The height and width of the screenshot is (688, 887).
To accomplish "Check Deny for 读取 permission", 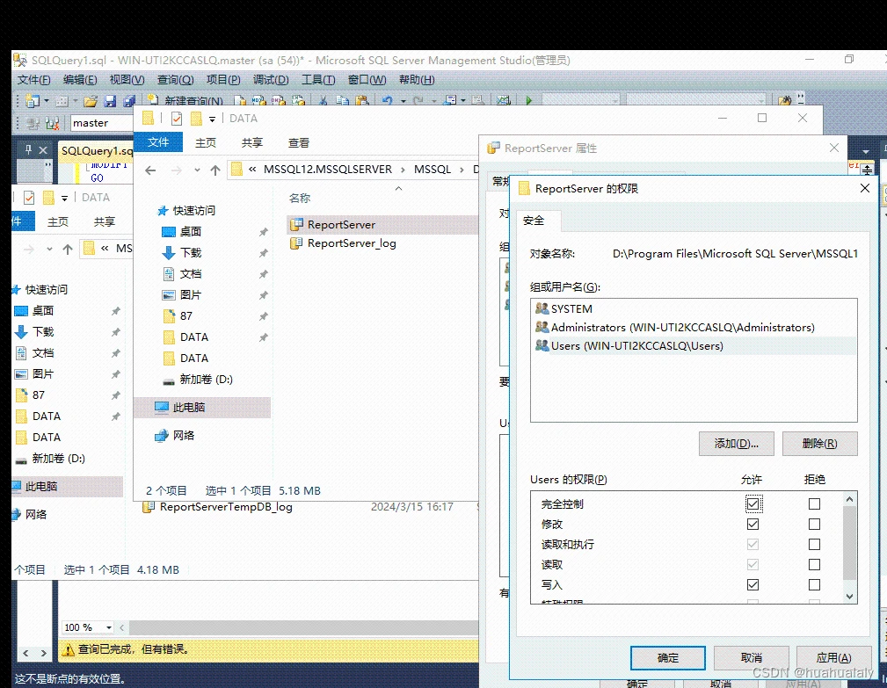I will pos(815,564).
